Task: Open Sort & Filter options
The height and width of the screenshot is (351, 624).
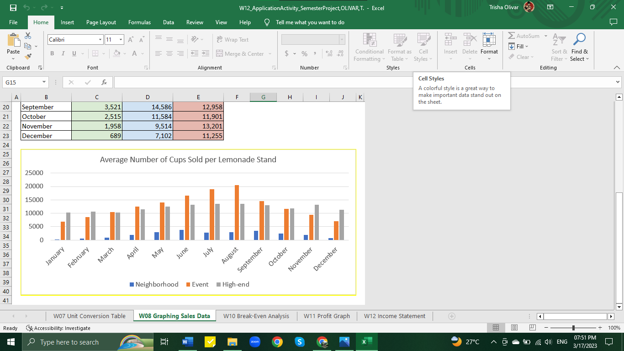Action: pos(559,47)
